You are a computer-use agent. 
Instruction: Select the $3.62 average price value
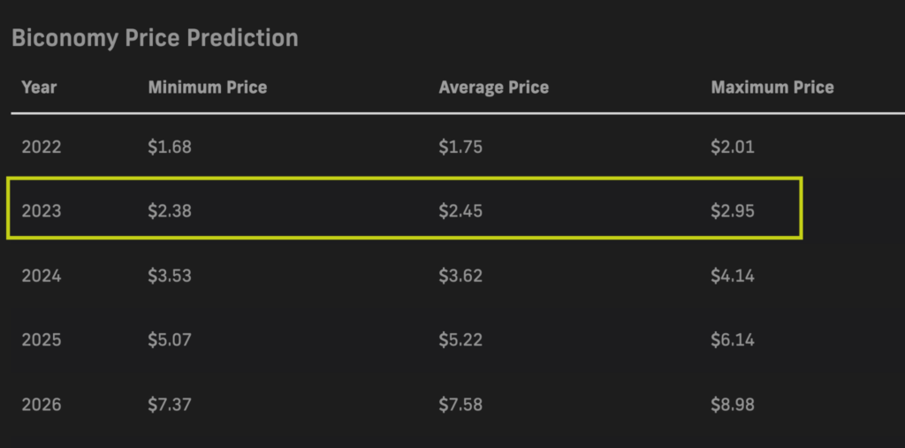point(460,276)
